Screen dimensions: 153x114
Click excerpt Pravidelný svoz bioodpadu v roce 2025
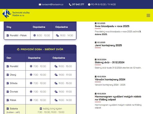click(118, 33)
